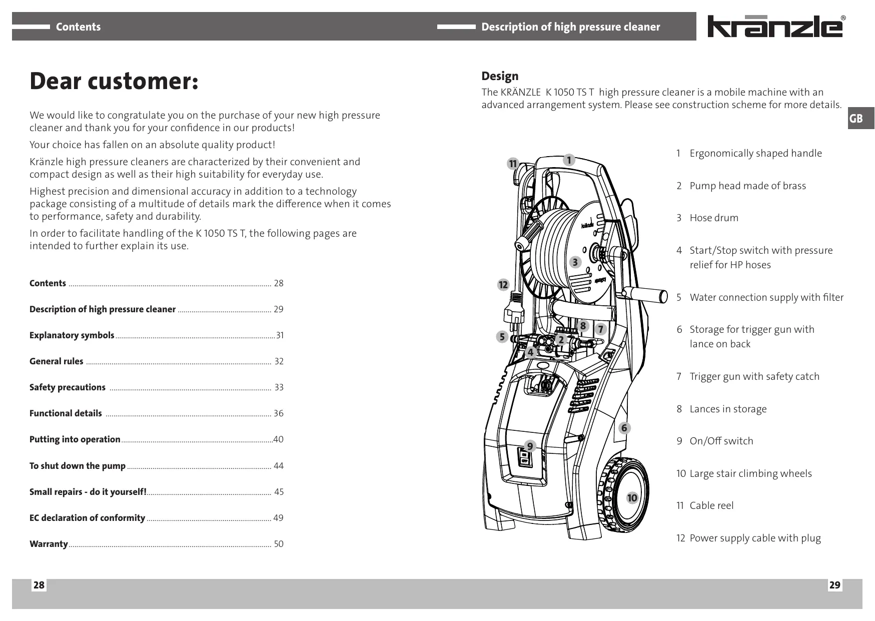Select the GB language tab
This screenshot has height=621, width=875.
[x=857, y=119]
